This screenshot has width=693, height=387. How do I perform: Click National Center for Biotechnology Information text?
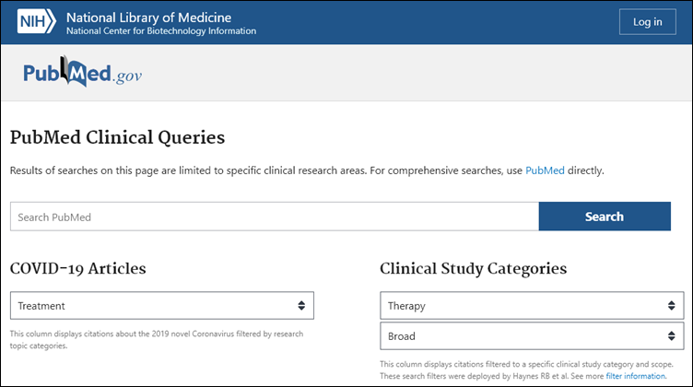coord(161,31)
